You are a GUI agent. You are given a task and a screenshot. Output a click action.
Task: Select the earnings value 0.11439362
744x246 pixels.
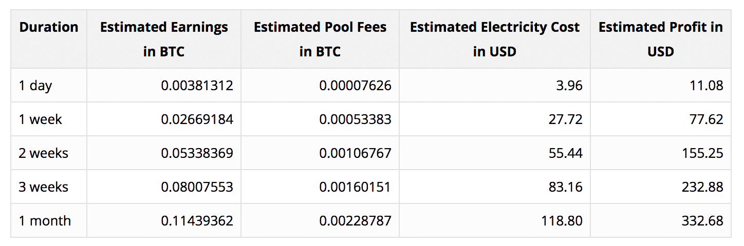point(197,221)
